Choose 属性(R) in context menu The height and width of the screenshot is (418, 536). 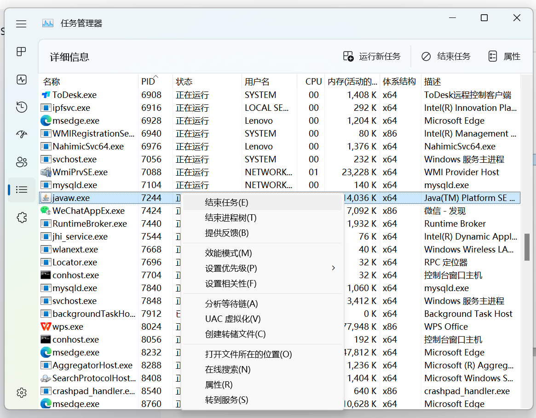[x=263, y=385]
